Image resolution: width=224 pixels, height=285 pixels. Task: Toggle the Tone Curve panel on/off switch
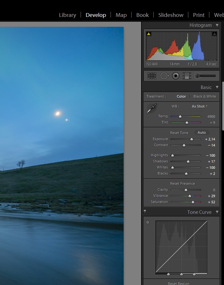click(145, 212)
